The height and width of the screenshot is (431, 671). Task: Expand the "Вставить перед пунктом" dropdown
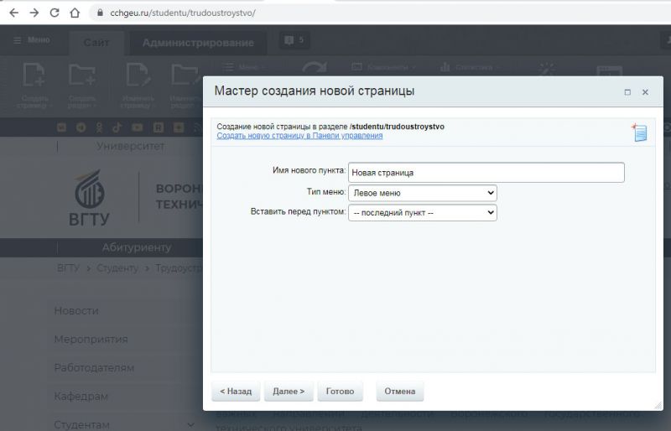(x=422, y=213)
